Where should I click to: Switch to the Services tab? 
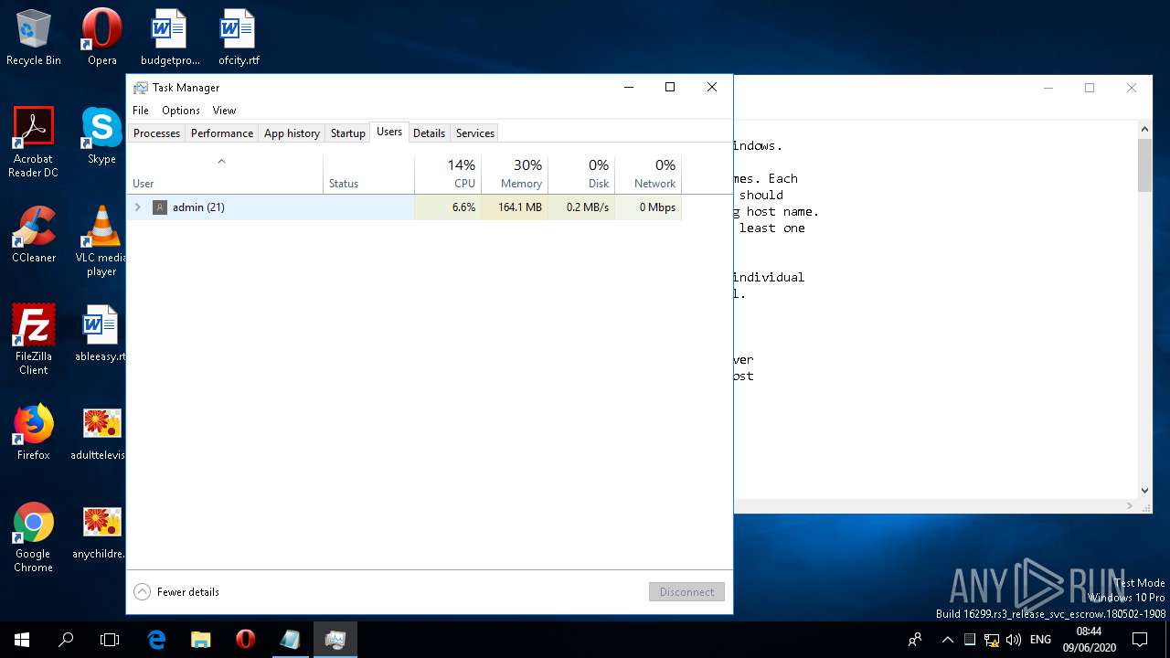pos(475,133)
